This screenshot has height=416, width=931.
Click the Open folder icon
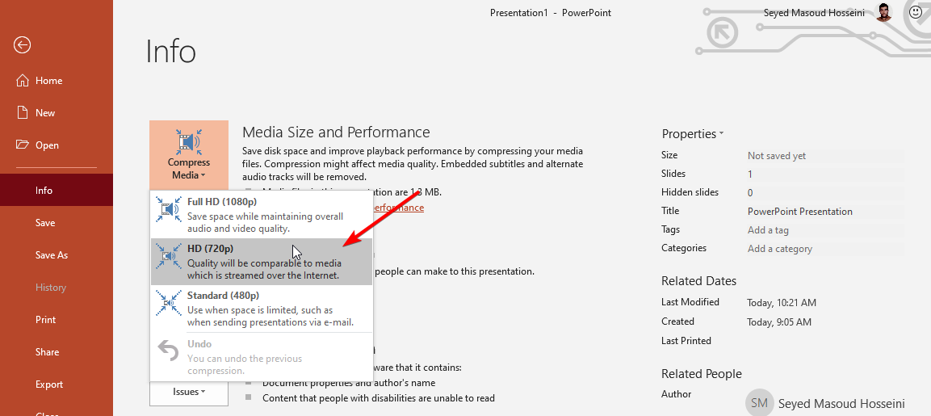point(22,145)
